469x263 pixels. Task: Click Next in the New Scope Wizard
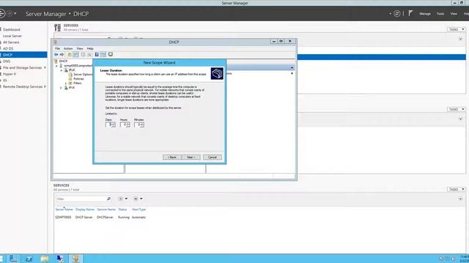click(191, 157)
